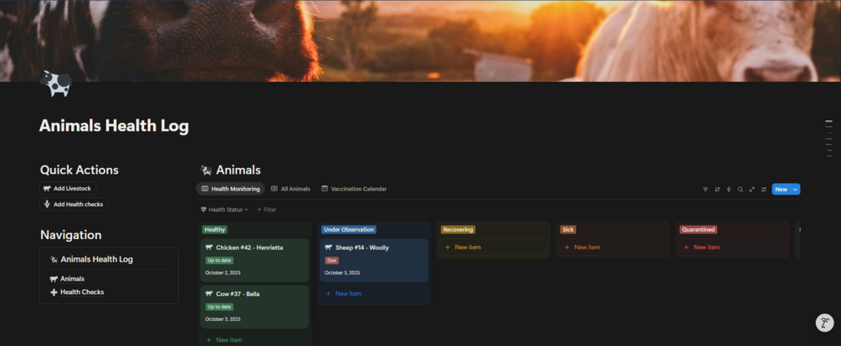Click the Add Livestock button
The width and height of the screenshot is (841, 346).
tap(68, 189)
